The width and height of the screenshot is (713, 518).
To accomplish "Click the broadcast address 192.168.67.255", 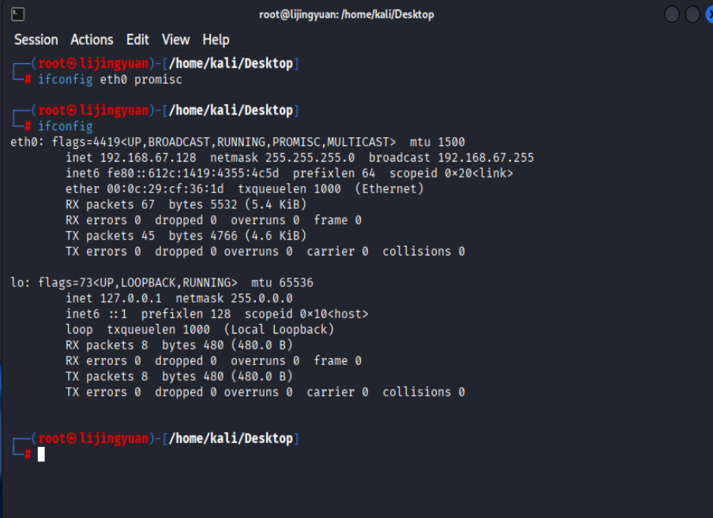I will (x=486, y=158).
